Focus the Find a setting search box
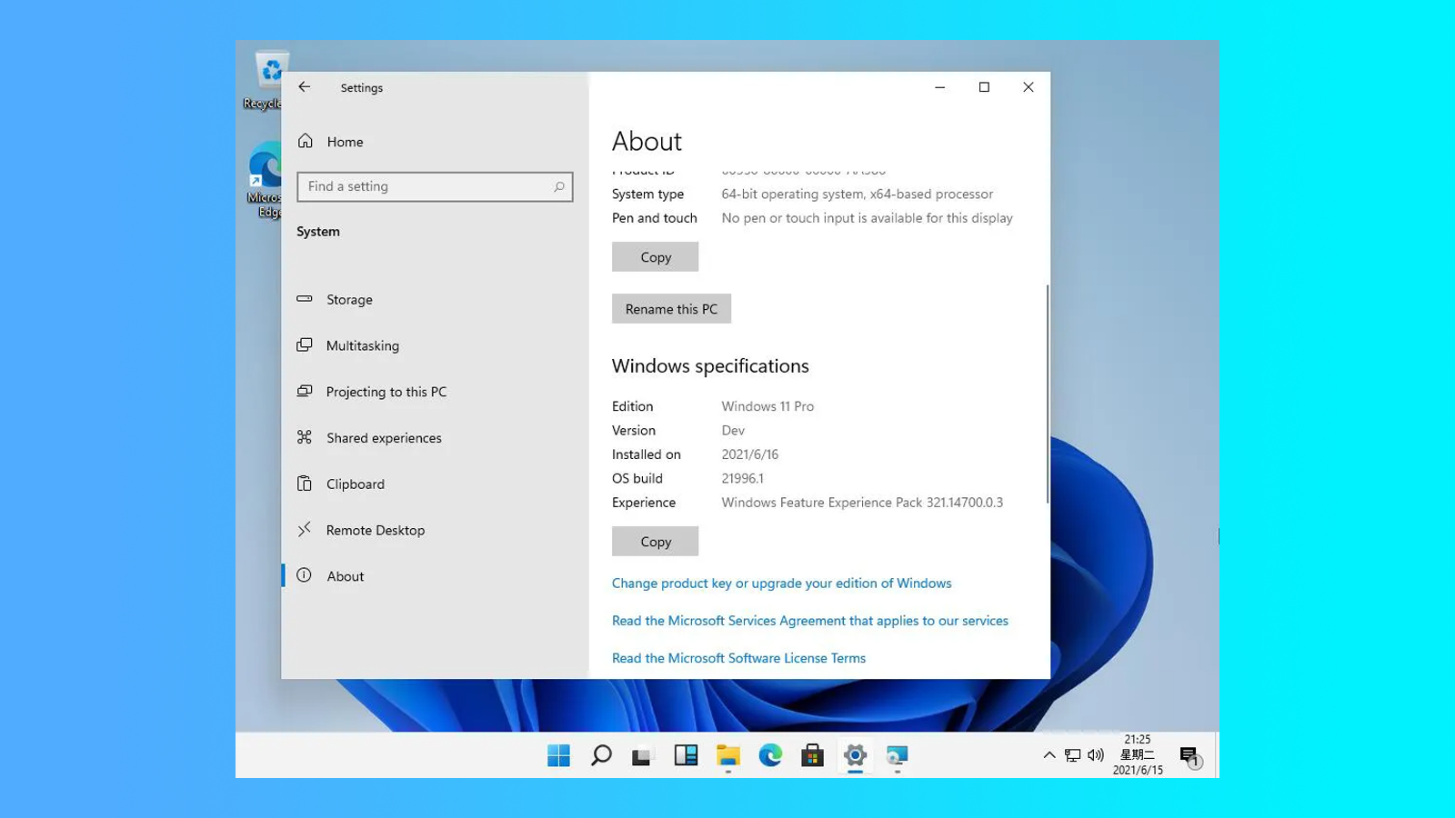This screenshot has height=818, width=1455. (435, 186)
